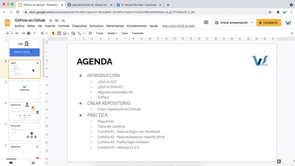Open the Herramientas menu

115,26
